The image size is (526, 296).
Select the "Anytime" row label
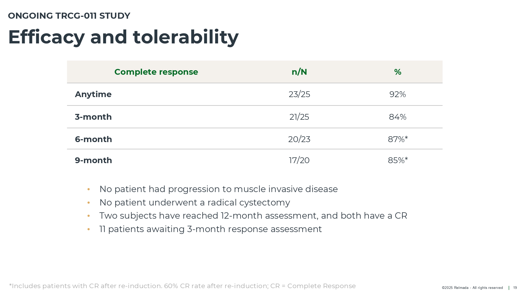click(x=93, y=94)
